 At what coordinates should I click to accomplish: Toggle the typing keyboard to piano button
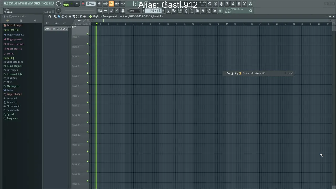(100, 11)
